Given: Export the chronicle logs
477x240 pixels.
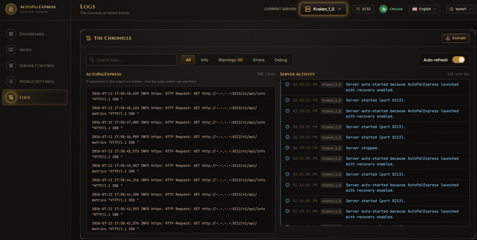Looking at the screenshot, I should point(455,38).
